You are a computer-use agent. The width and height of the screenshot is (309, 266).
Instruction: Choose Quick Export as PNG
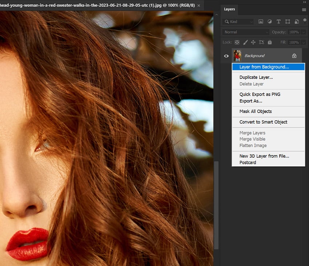260,94
